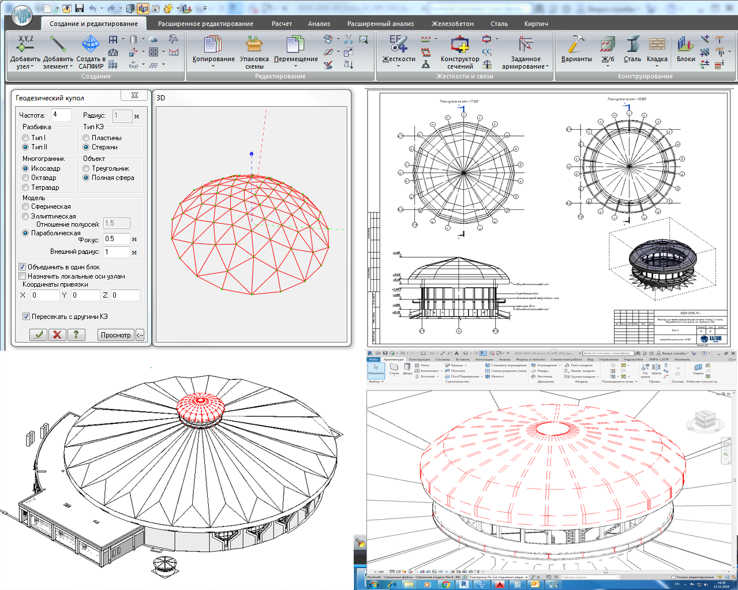738x590 pixels.
Task: Expand 'Заданное армирование' dropdown
Action: pos(547,67)
